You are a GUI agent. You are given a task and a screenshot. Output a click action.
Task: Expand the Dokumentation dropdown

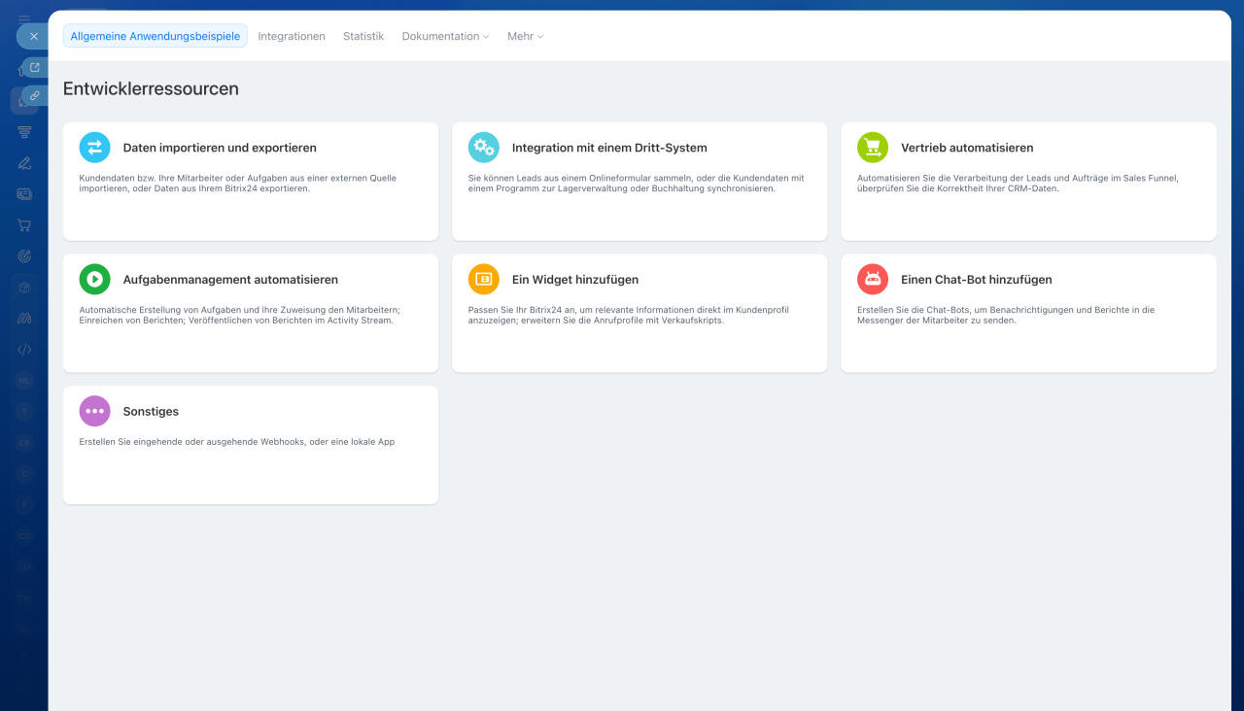tap(445, 36)
